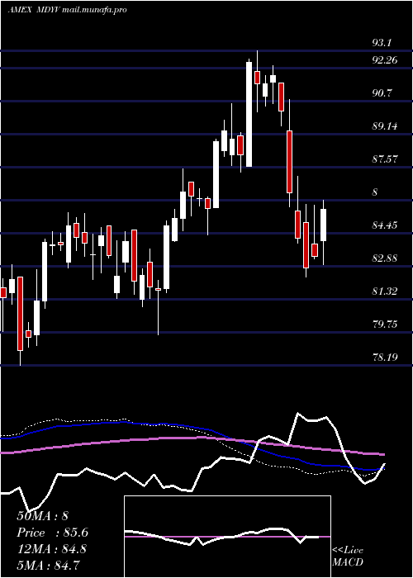This screenshot has width=413, height=578.
Task: Select the 'Price : 85.6' readout
Action: click(x=53, y=533)
